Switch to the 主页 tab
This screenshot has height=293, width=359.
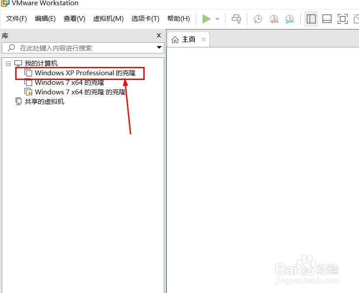pyautogui.click(x=188, y=40)
